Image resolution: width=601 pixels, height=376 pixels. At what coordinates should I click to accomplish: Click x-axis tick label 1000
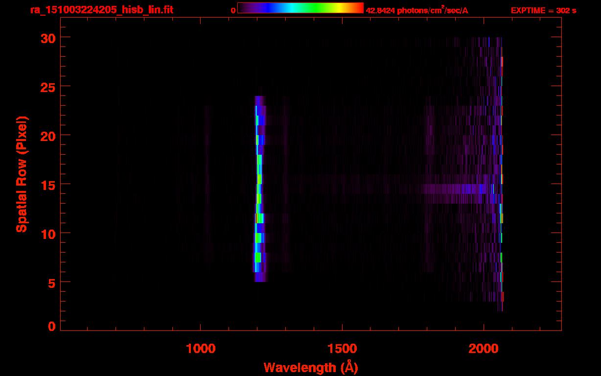[201, 349]
